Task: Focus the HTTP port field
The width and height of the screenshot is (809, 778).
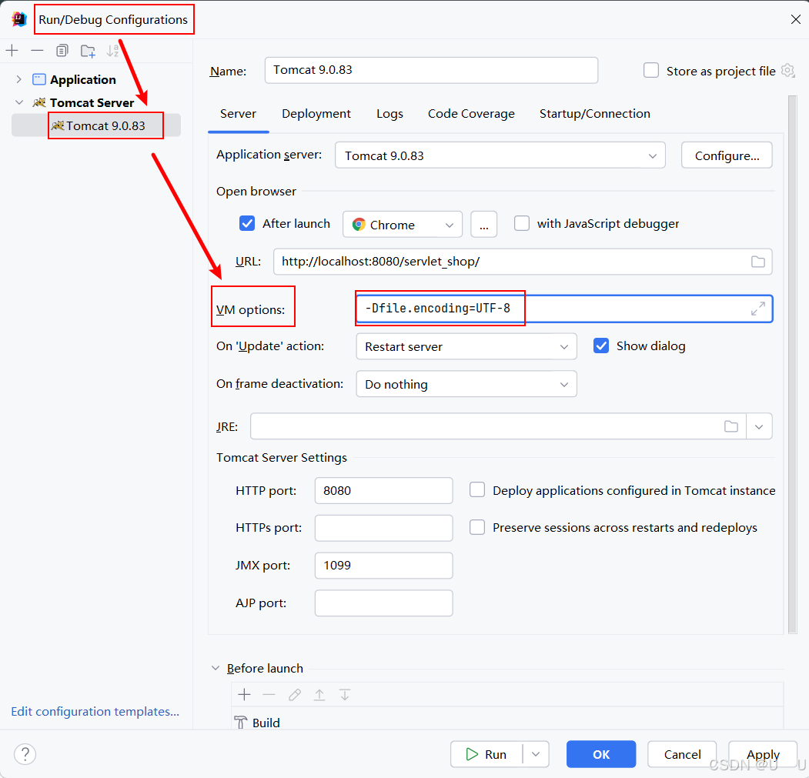Action: coord(384,490)
